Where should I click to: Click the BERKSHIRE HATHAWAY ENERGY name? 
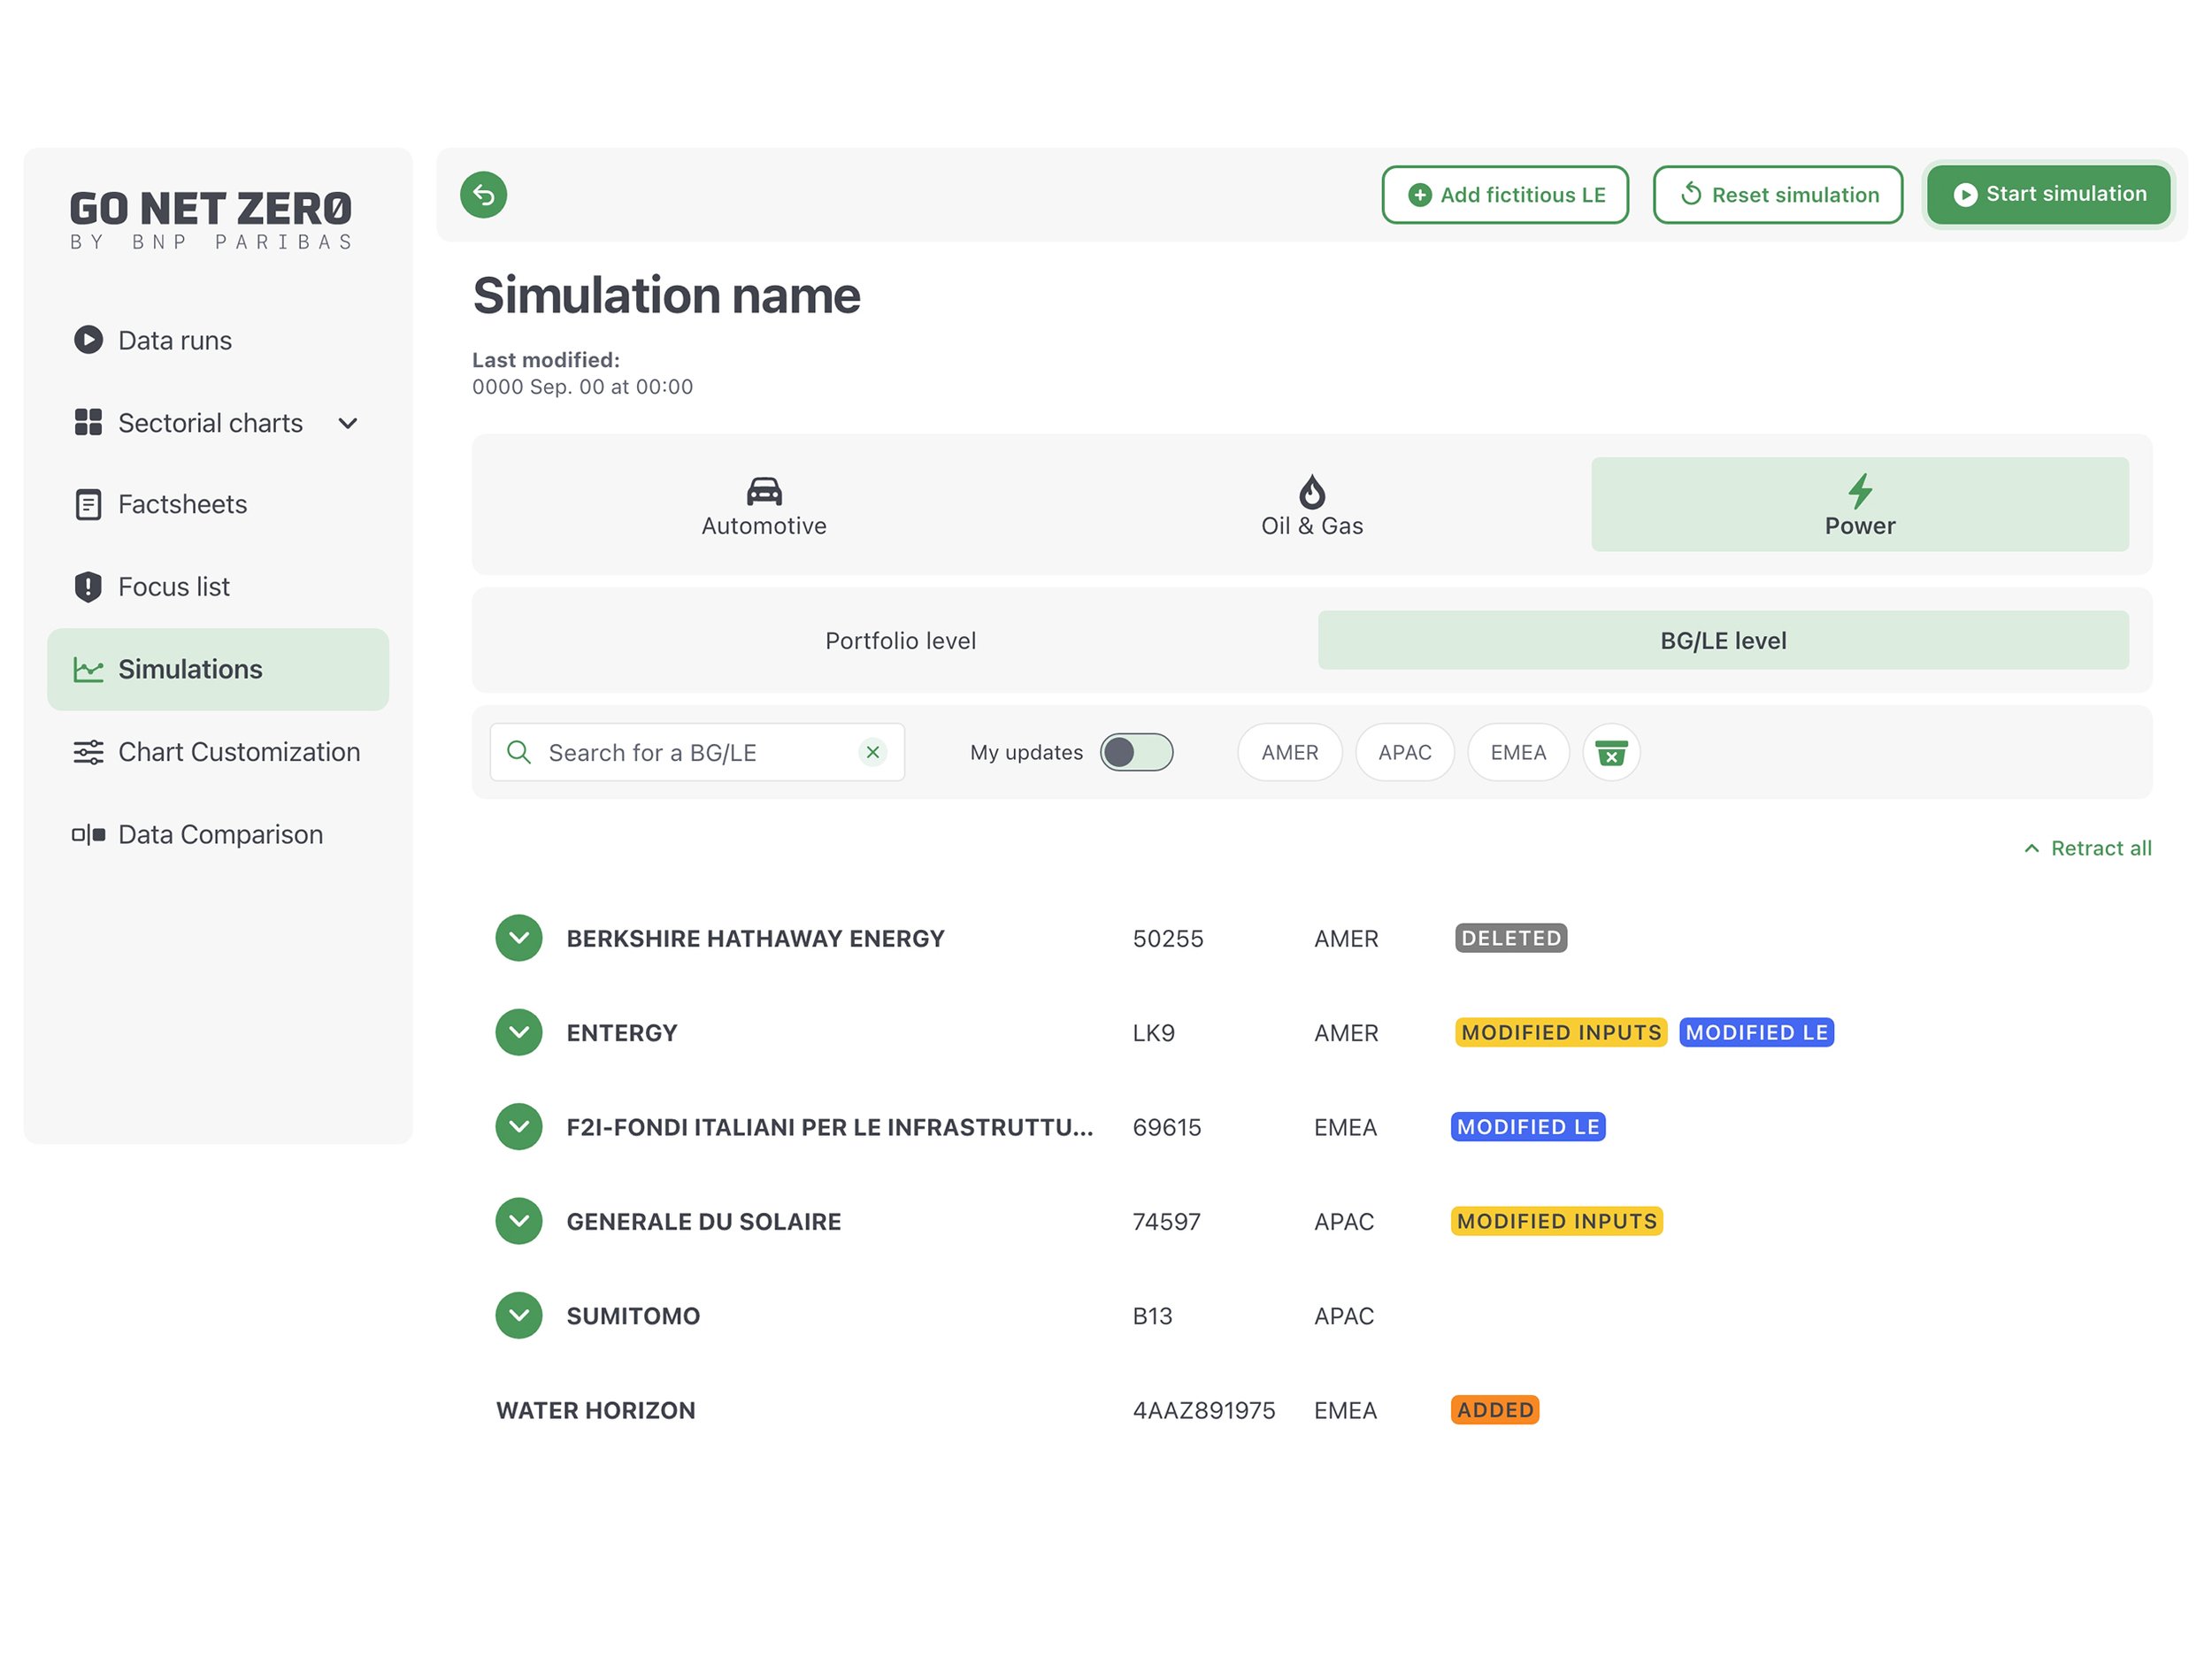tap(755, 938)
